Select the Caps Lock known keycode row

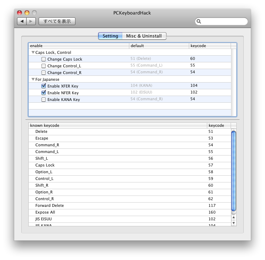(x=130, y=165)
